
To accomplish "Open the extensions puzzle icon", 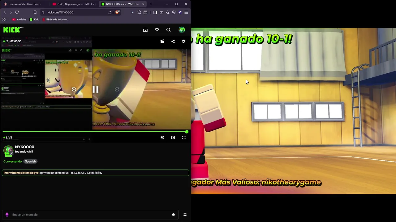I will pos(139,12).
